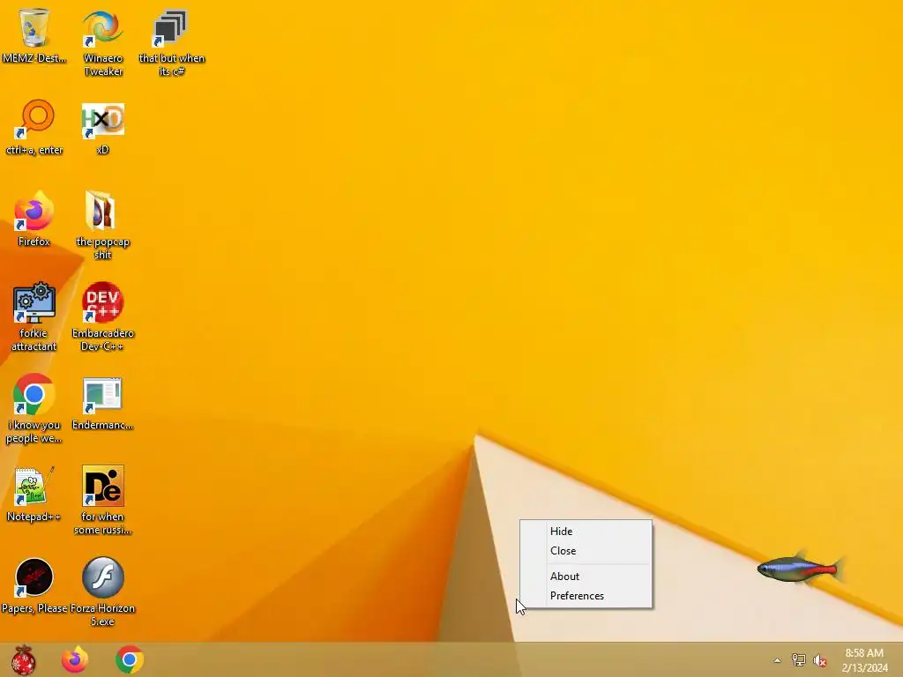The height and width of the screenshot is (677, 903).
Task: Select 'the popcap shit' folder
Action: 102,226
